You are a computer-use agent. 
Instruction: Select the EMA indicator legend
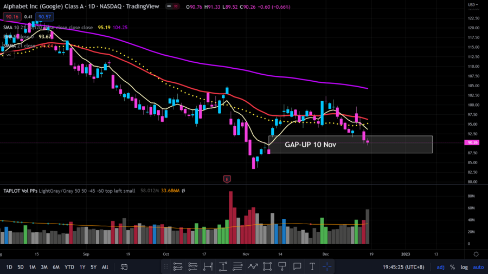18,37
